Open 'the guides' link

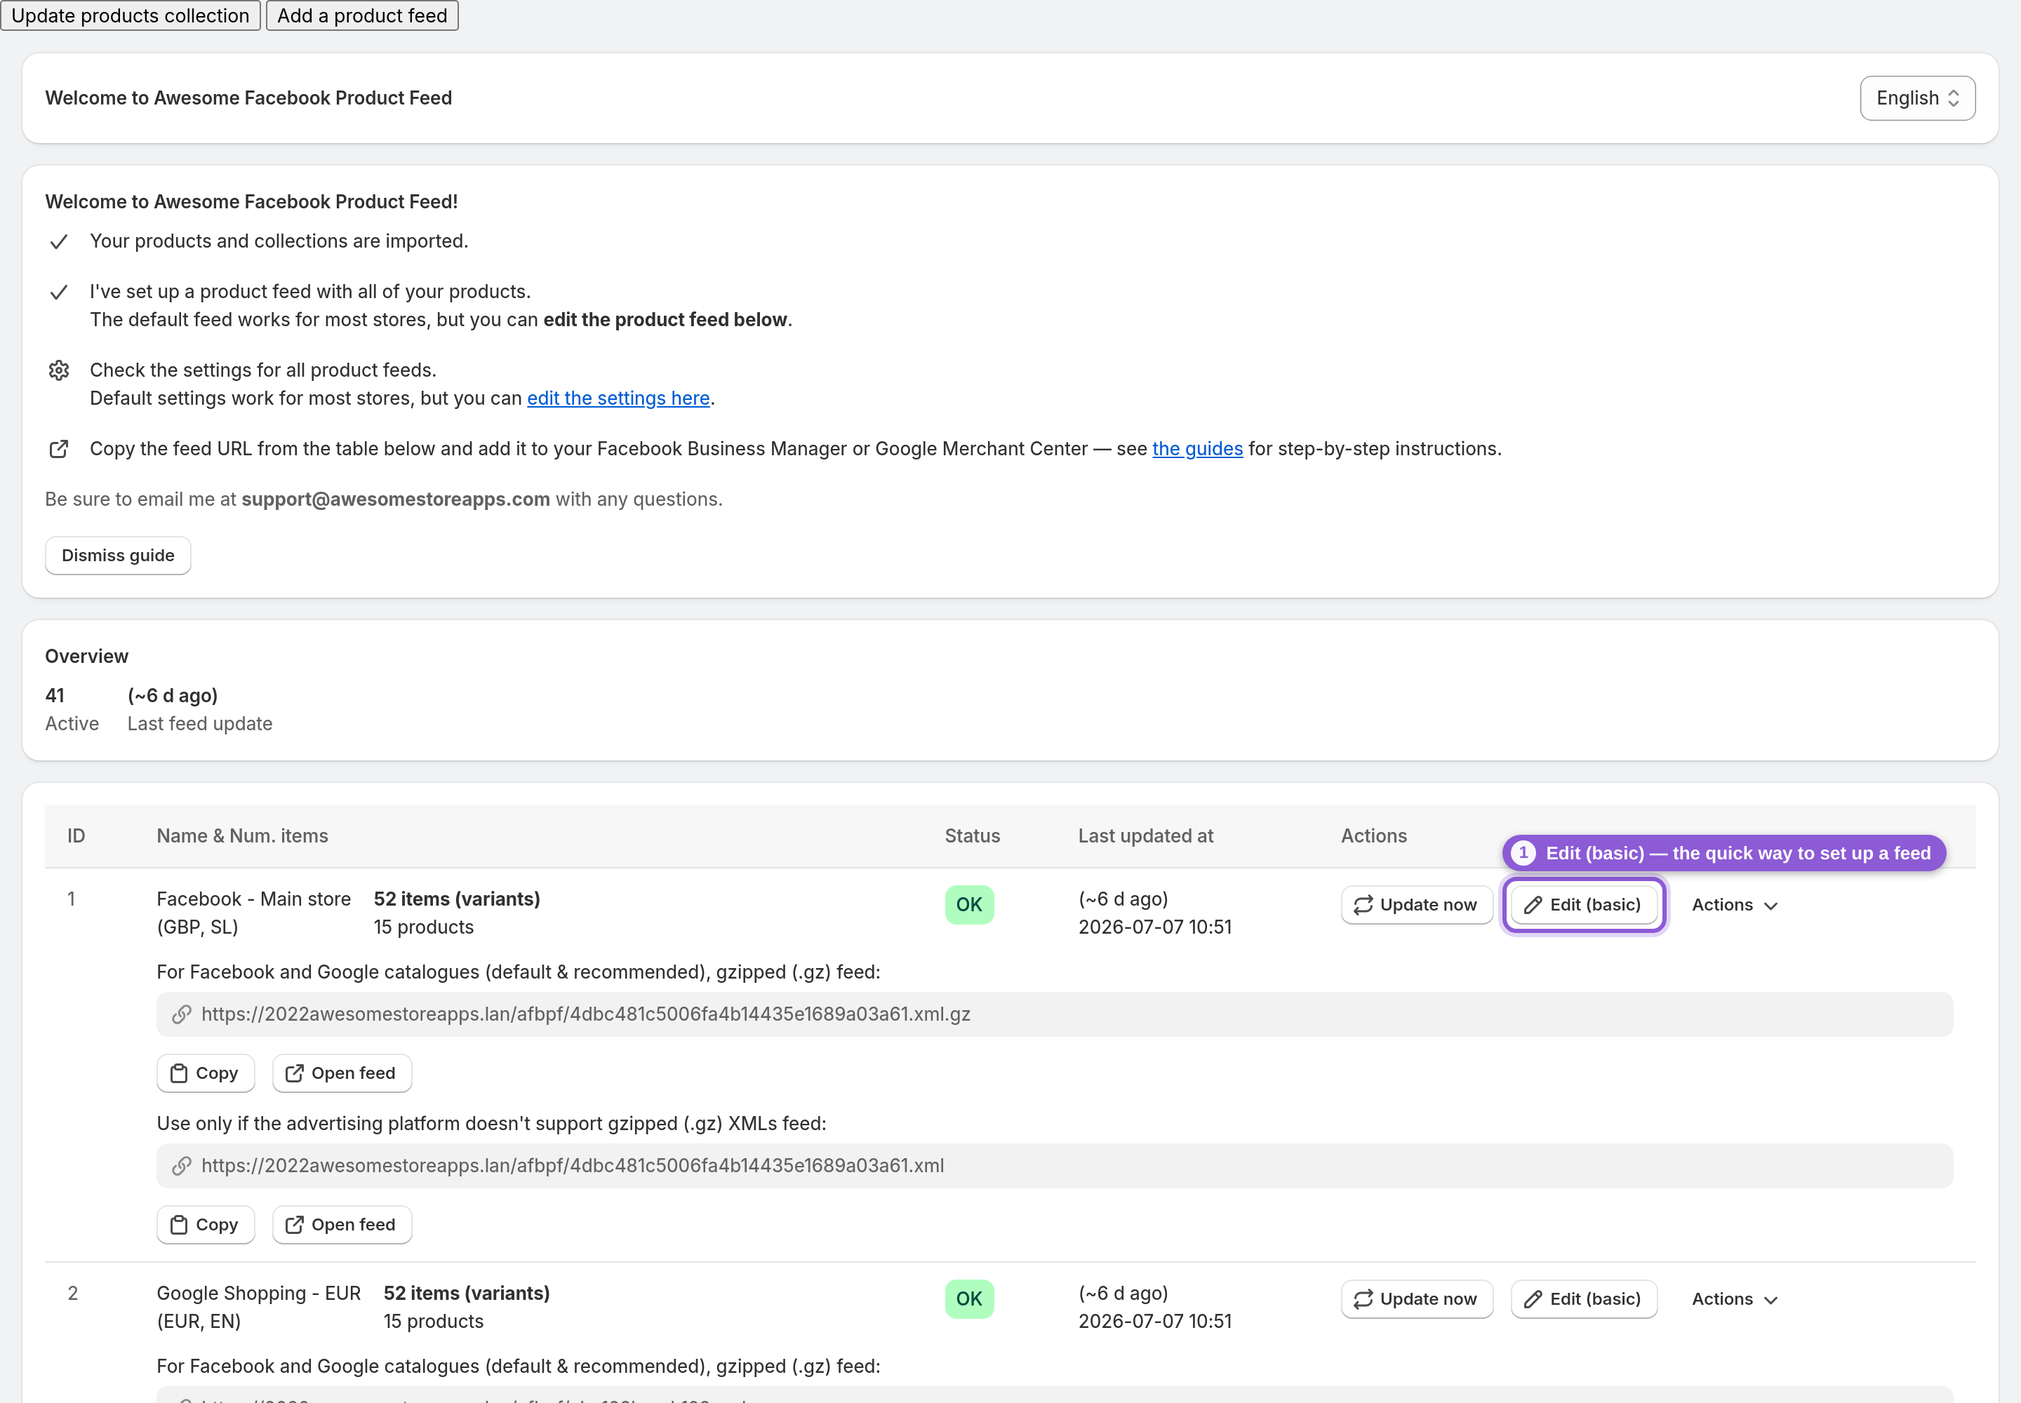point(1197,449)
